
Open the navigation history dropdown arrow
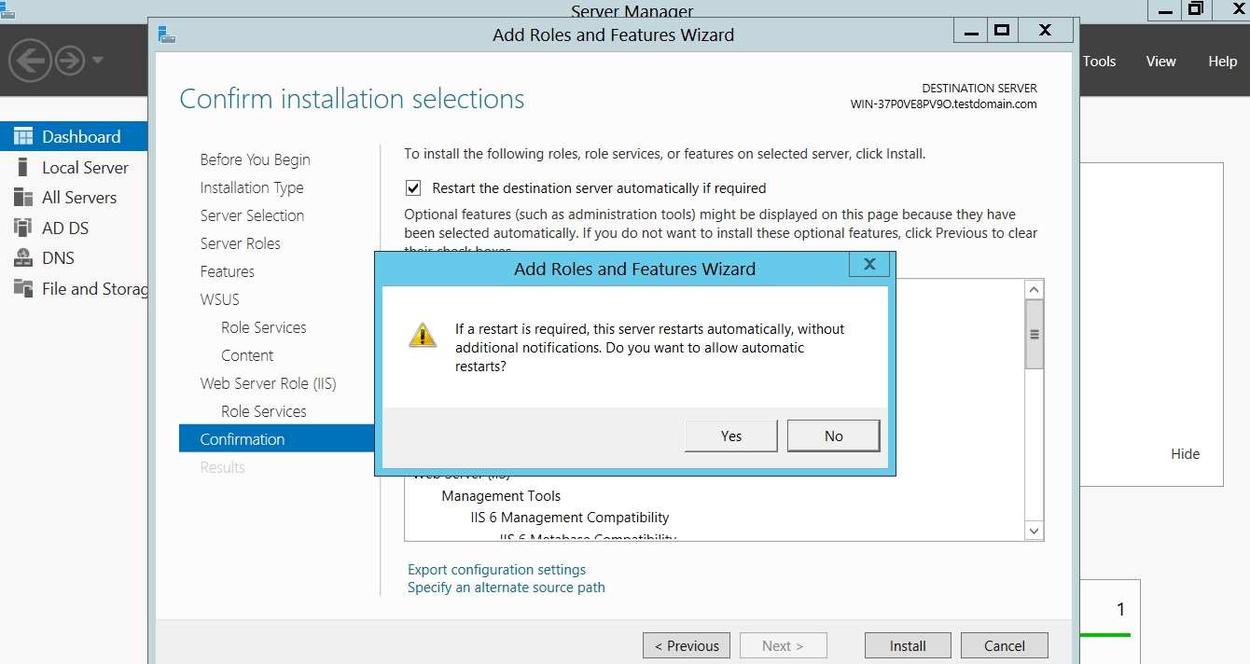point(98,62)
